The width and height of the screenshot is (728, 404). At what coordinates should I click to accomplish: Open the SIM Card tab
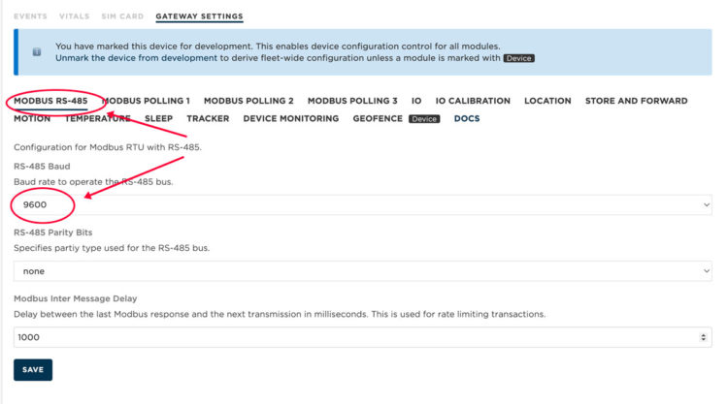tap(122, 16)
